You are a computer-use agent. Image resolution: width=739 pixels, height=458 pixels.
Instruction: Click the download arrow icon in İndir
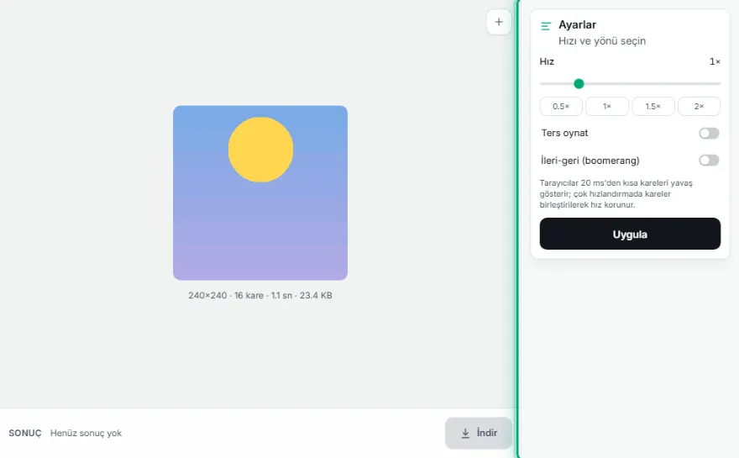point(465,433)
